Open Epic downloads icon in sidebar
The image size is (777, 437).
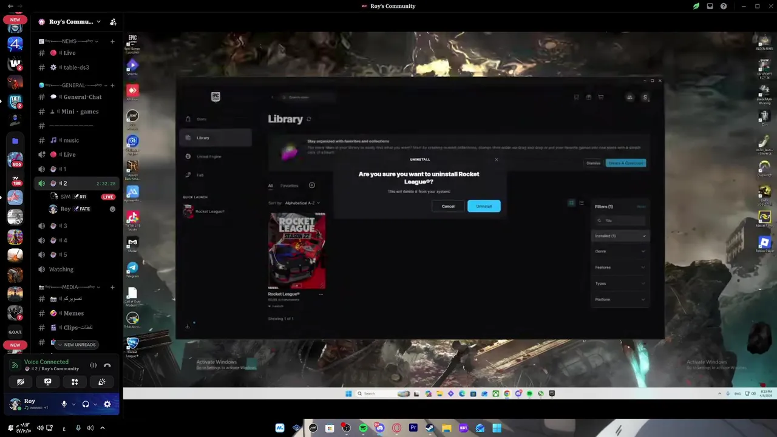click(x=187, y=327)
